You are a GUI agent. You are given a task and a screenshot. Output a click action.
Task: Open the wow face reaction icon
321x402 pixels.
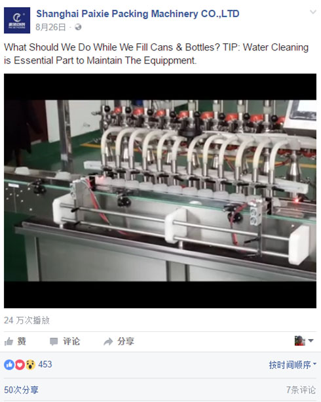[30, 365]
